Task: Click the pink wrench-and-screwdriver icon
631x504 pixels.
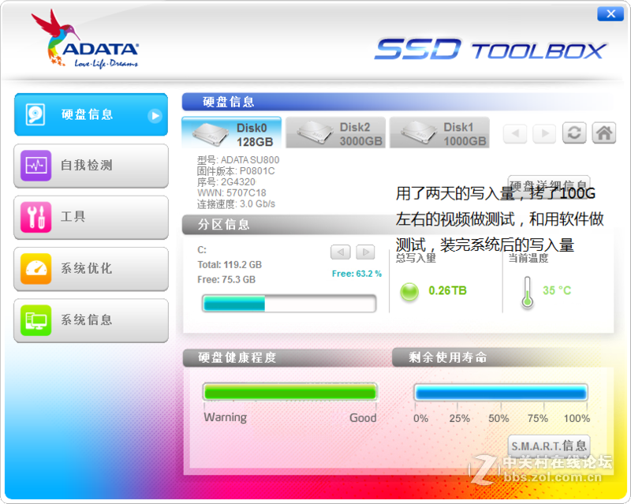Action: coord(35,217)
